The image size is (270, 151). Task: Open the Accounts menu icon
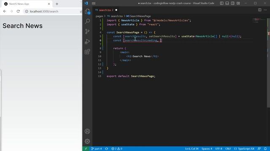click(x=87, y=131)
